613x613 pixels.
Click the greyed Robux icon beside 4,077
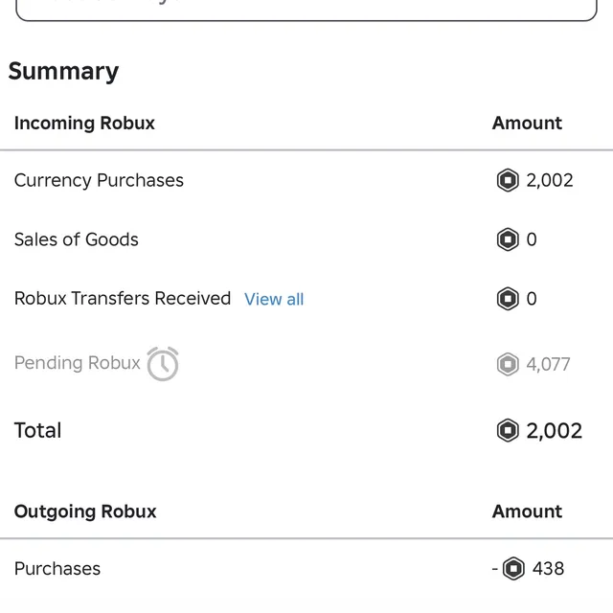click(508, 364)
